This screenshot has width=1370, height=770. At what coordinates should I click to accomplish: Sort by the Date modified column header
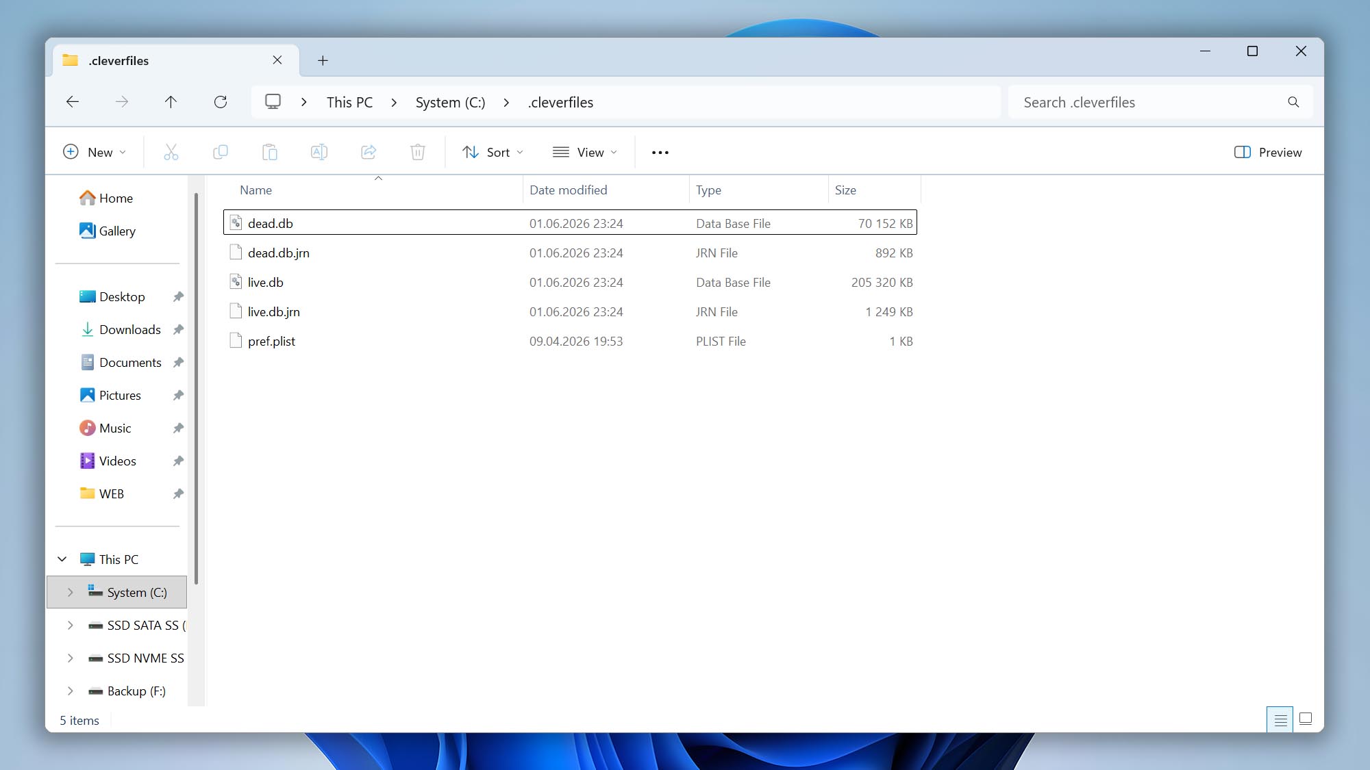(x=606, y=190)
